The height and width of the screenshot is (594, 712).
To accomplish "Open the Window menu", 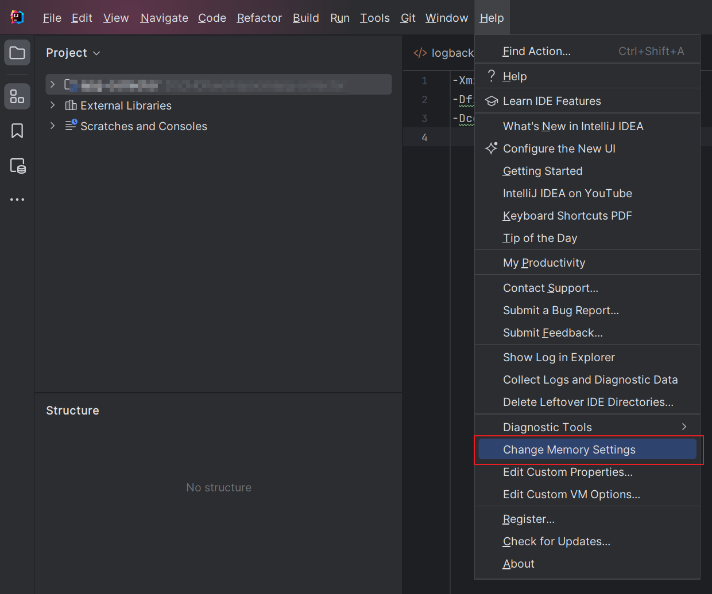I will pos(447,18).
